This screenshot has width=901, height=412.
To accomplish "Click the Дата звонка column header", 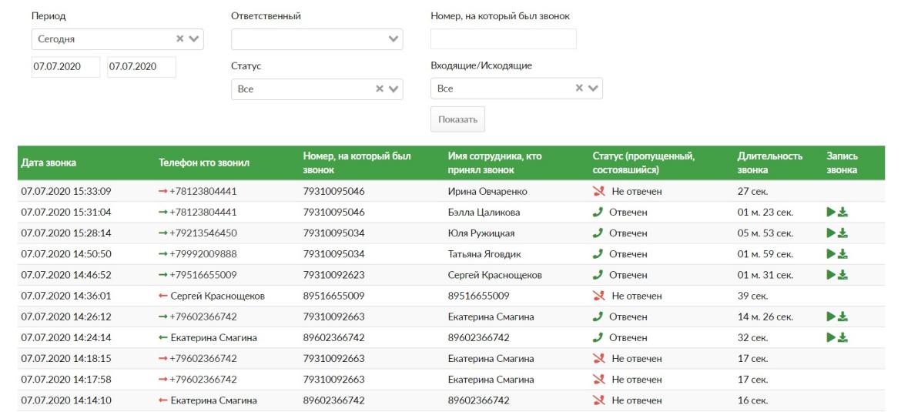I will pos(49,163).
